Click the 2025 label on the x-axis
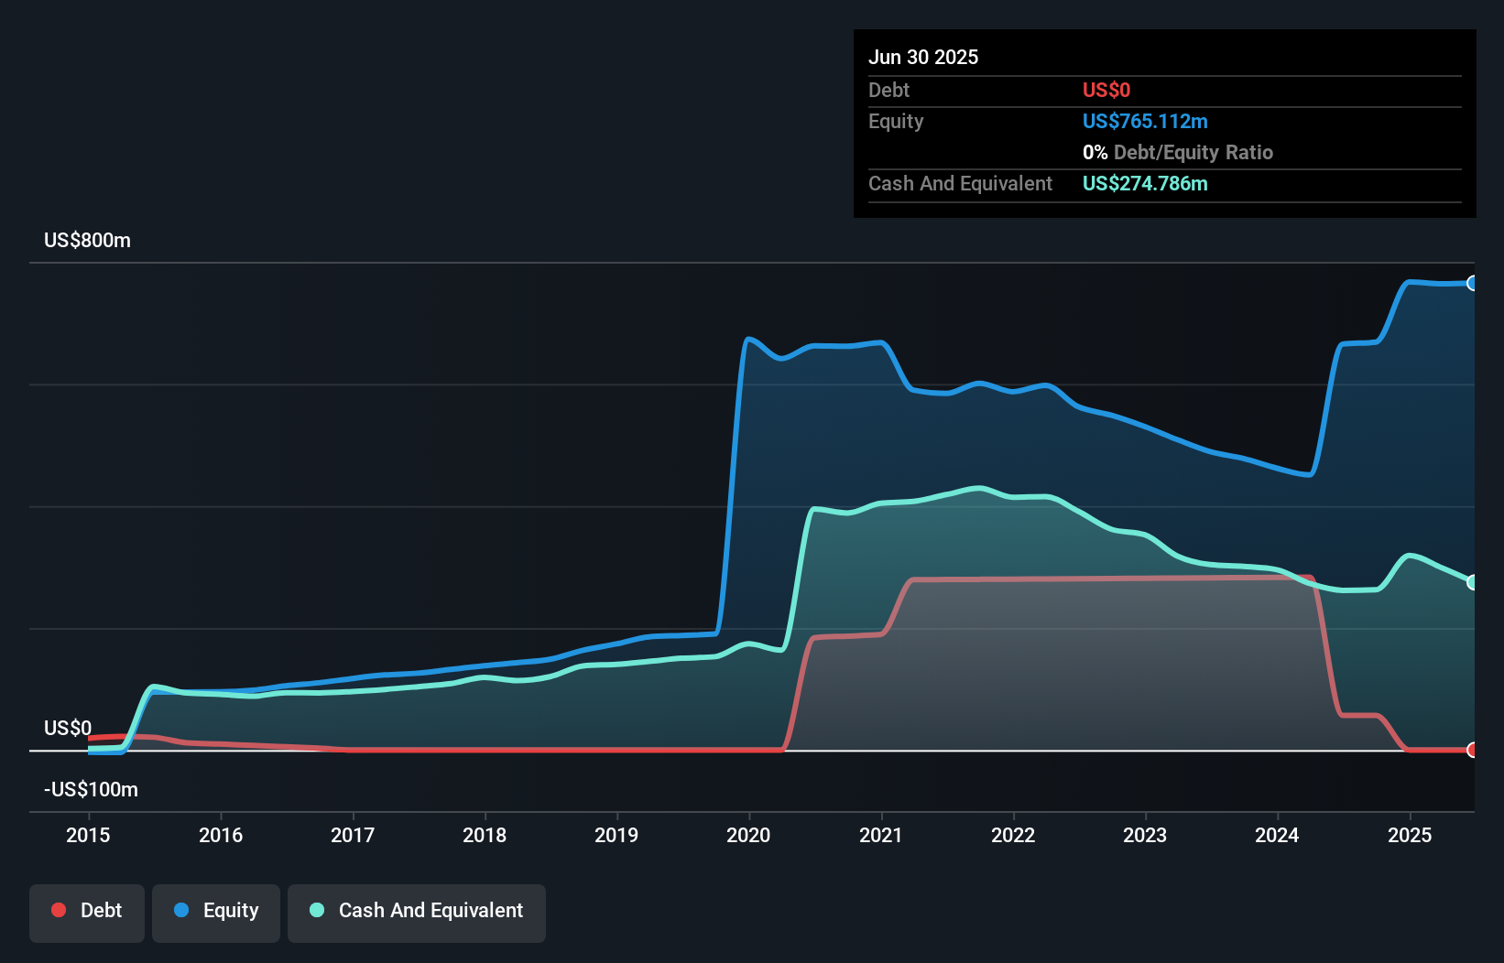This screenshot has width=1504, height=963. [x=1410, y=835]
